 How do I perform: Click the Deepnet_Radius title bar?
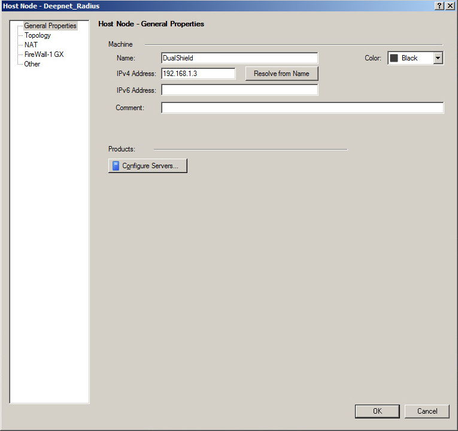180,5
